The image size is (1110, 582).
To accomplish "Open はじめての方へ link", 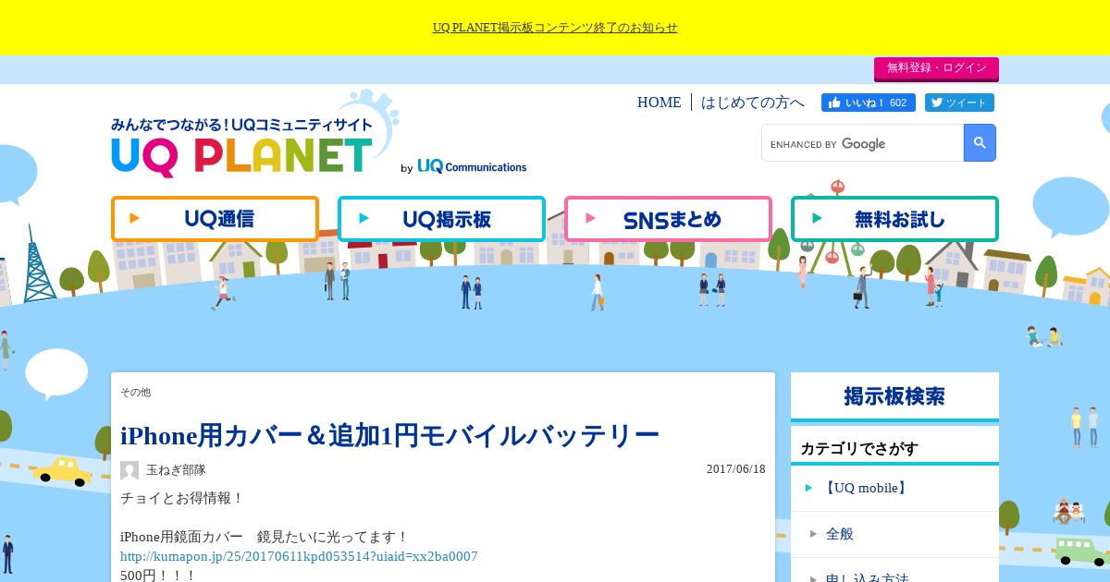I will (753, 103).
